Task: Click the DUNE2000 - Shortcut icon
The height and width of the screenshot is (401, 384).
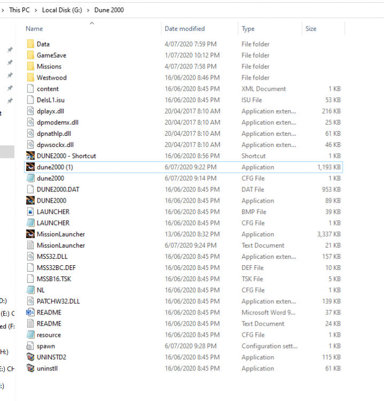Action: coord(30,156)
